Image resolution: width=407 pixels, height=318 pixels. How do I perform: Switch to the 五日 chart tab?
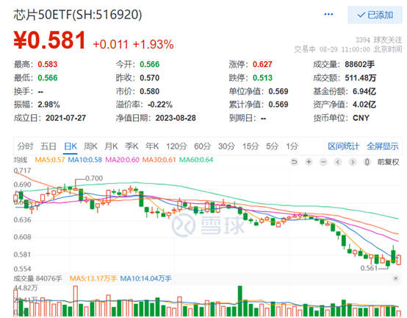[48, 146]
